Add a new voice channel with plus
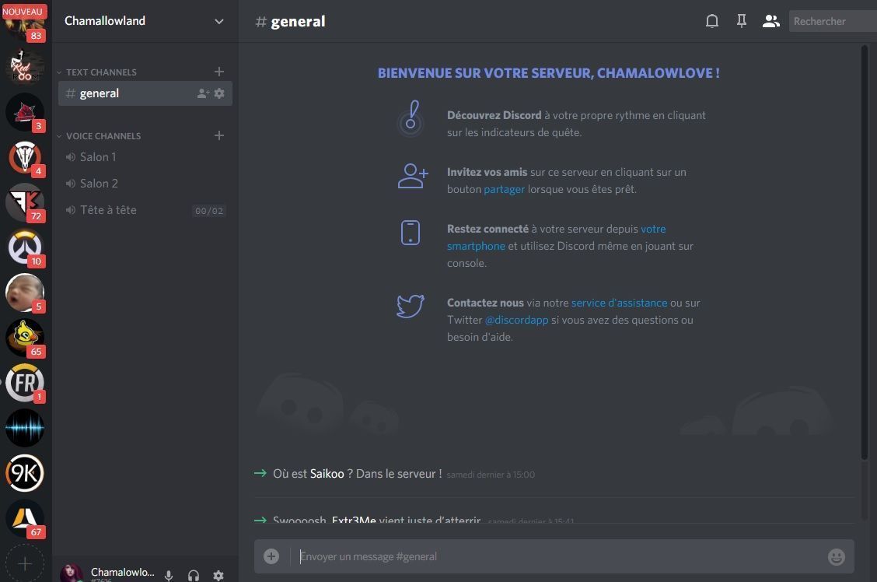This screenshot has height=582, width=877. (x=219, y=135)
